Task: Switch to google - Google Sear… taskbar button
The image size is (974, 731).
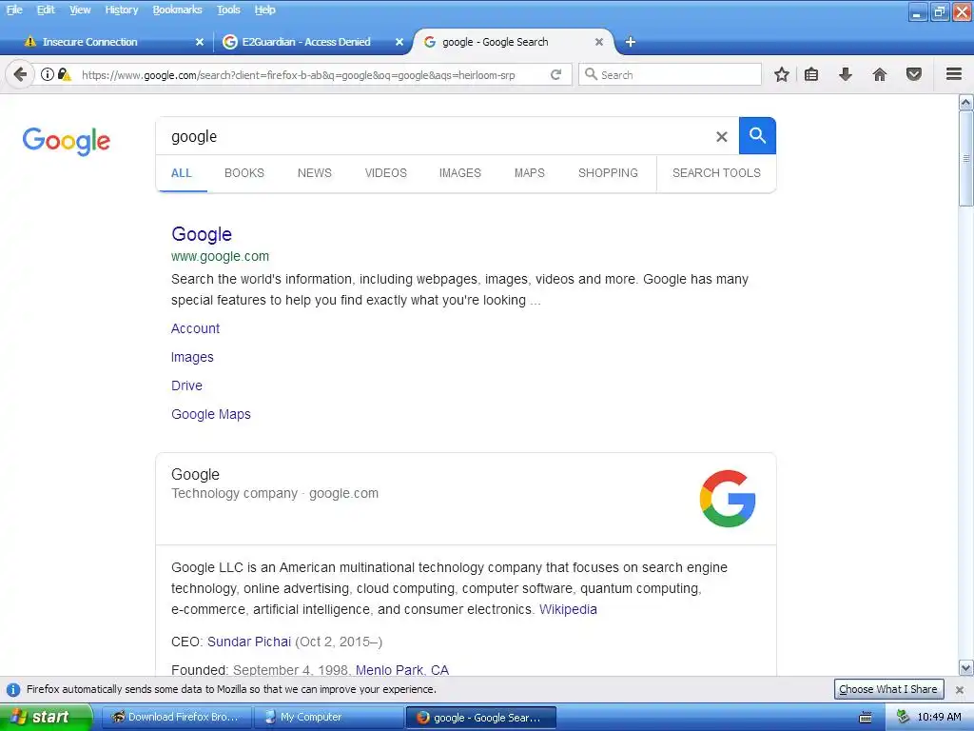Action: point(480,718)
